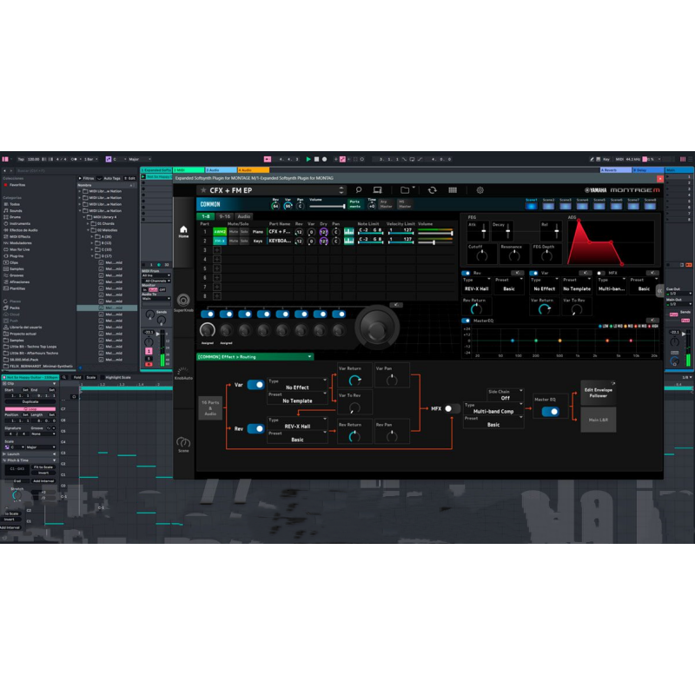Screen dimensions: 695x695
Task: Click the 16 Parts & Audio block
Action: pyautogui.click(x=210, y=407)
